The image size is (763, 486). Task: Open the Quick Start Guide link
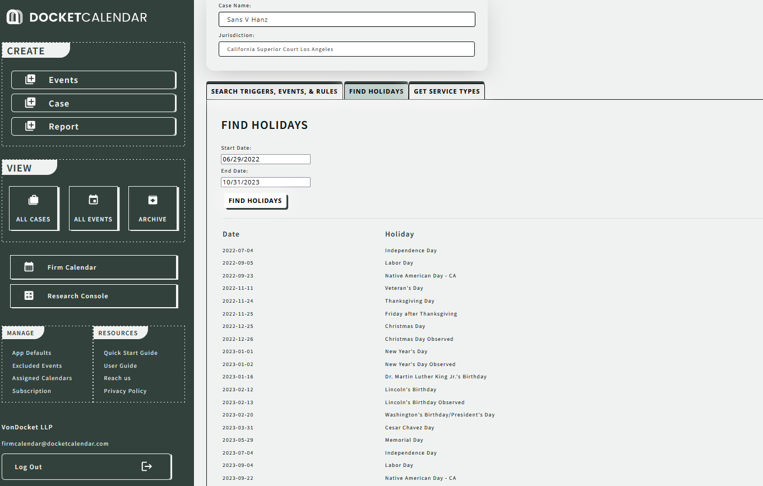click(x=131, y=353)
